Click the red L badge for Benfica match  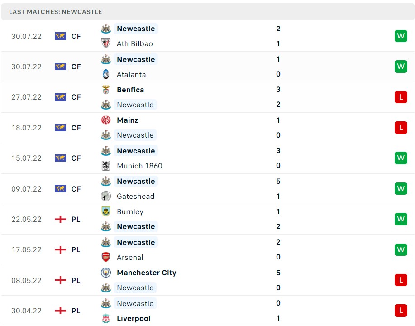point(401,97)
